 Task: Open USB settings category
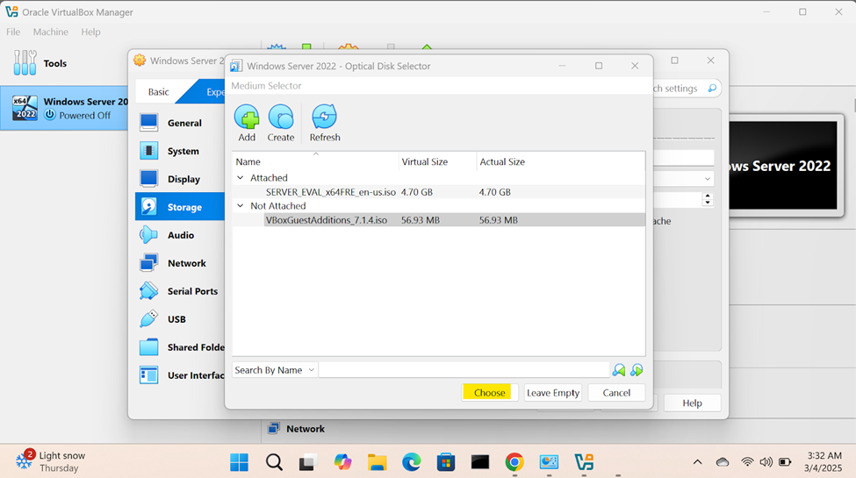pos(180,319)
